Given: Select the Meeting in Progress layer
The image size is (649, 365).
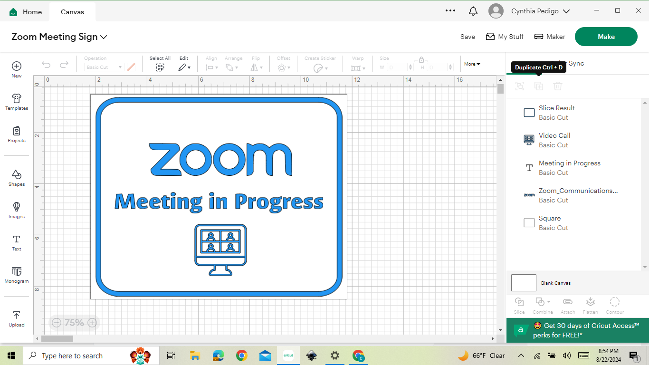Looking at the screenshot, I should (x=574, y=168).
